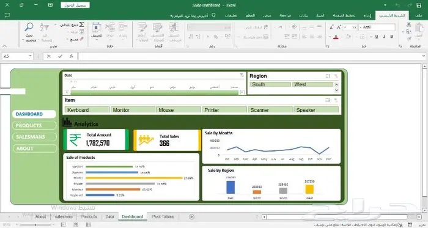Screen dimensions: 428x228
Task: Toggle multi-select on the Region slicer
Action: click(x=328, y=76)
